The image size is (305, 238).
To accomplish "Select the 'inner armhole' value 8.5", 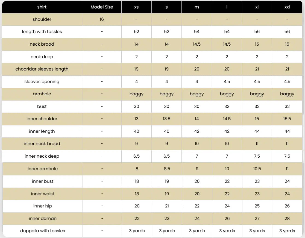I will tap(167, 169).
